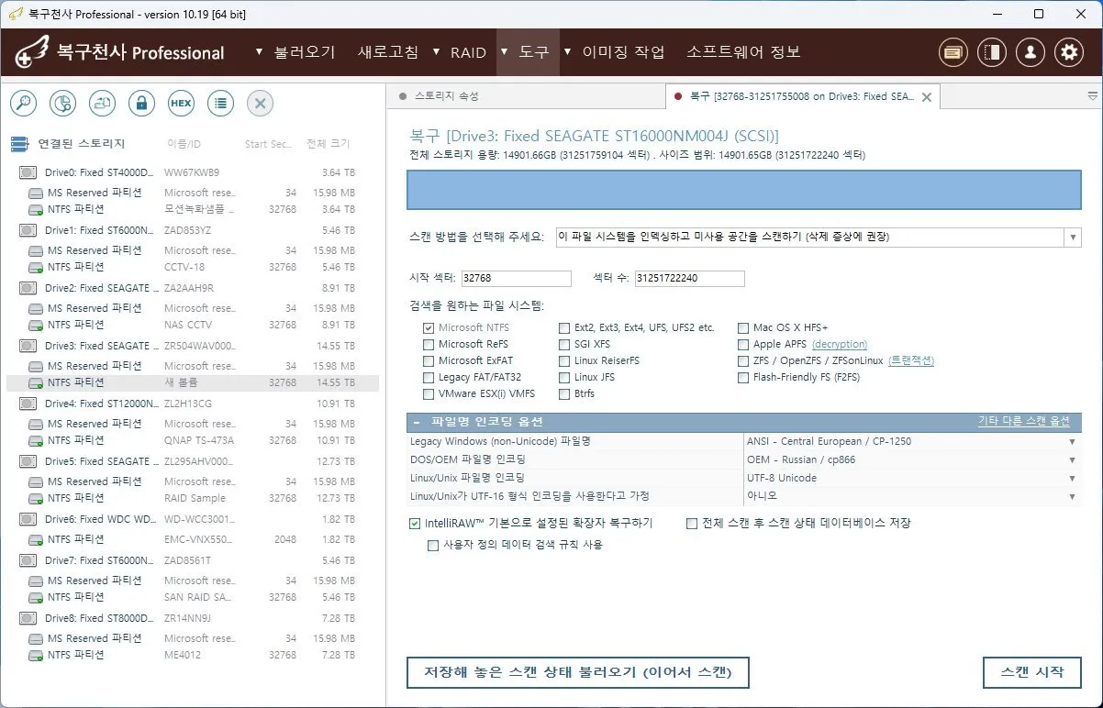Click the 새로고침 menu item
This screenshot has height=708, width=1103.
point(388,52)
